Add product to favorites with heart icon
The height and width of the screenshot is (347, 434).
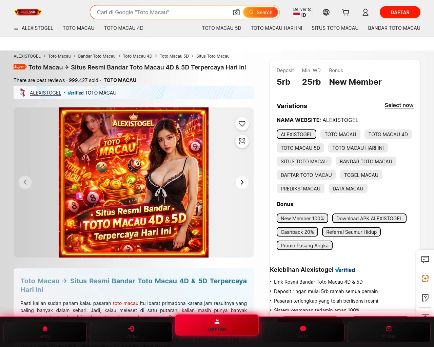pos(242,124)
